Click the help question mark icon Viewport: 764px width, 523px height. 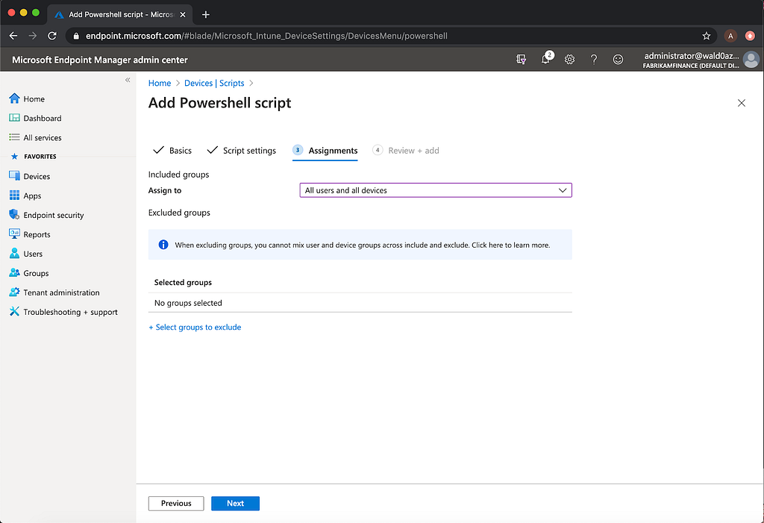594,60
